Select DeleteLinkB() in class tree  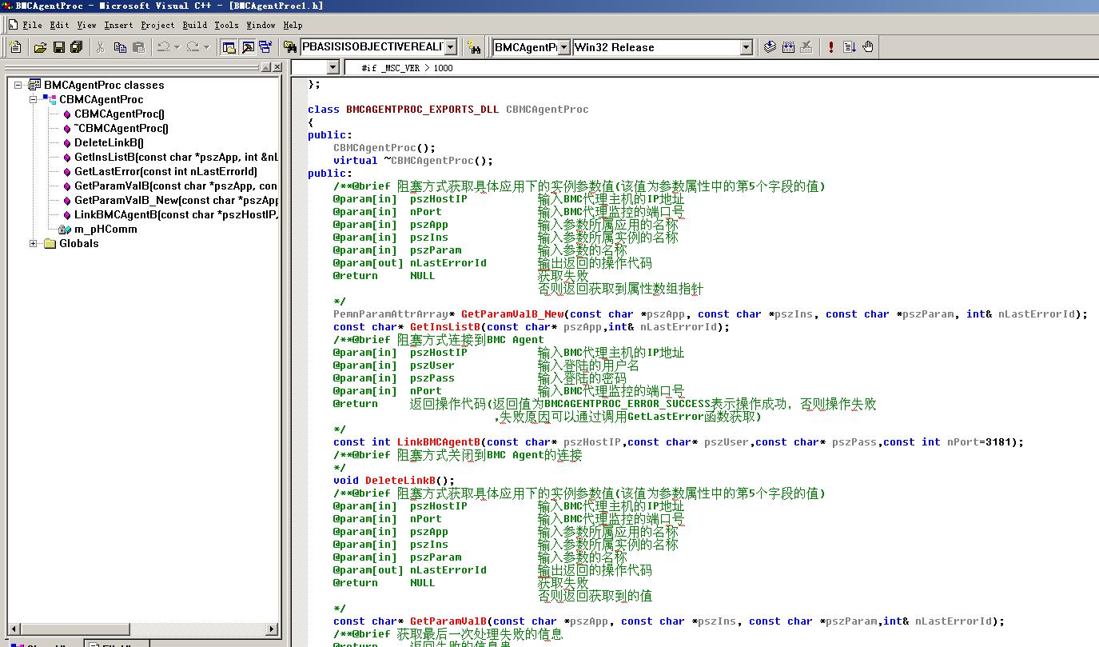click(x=109, y=142)
